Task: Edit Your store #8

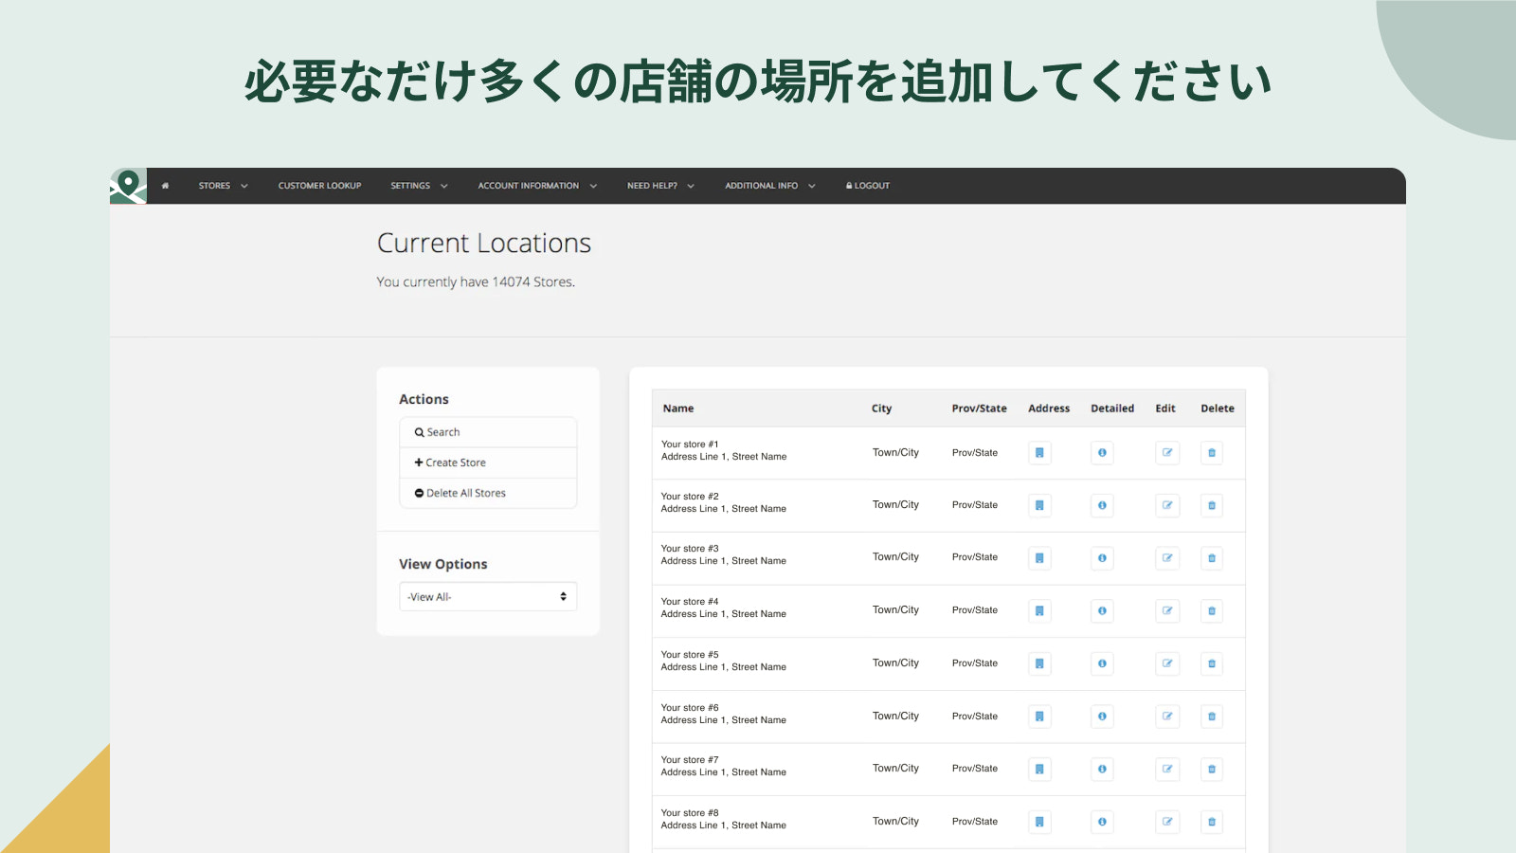Action: (x=1167, y=822)
